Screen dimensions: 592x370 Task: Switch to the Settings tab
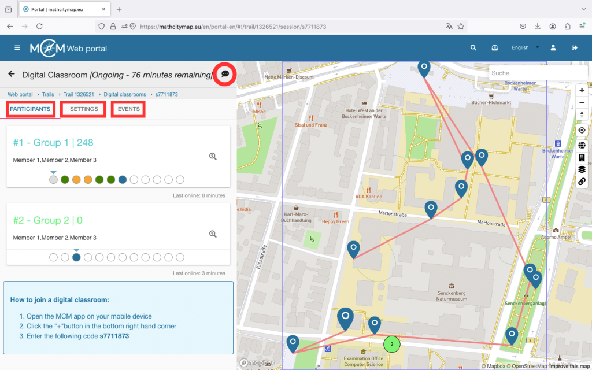pyautogui.click(x=84, y=109)
